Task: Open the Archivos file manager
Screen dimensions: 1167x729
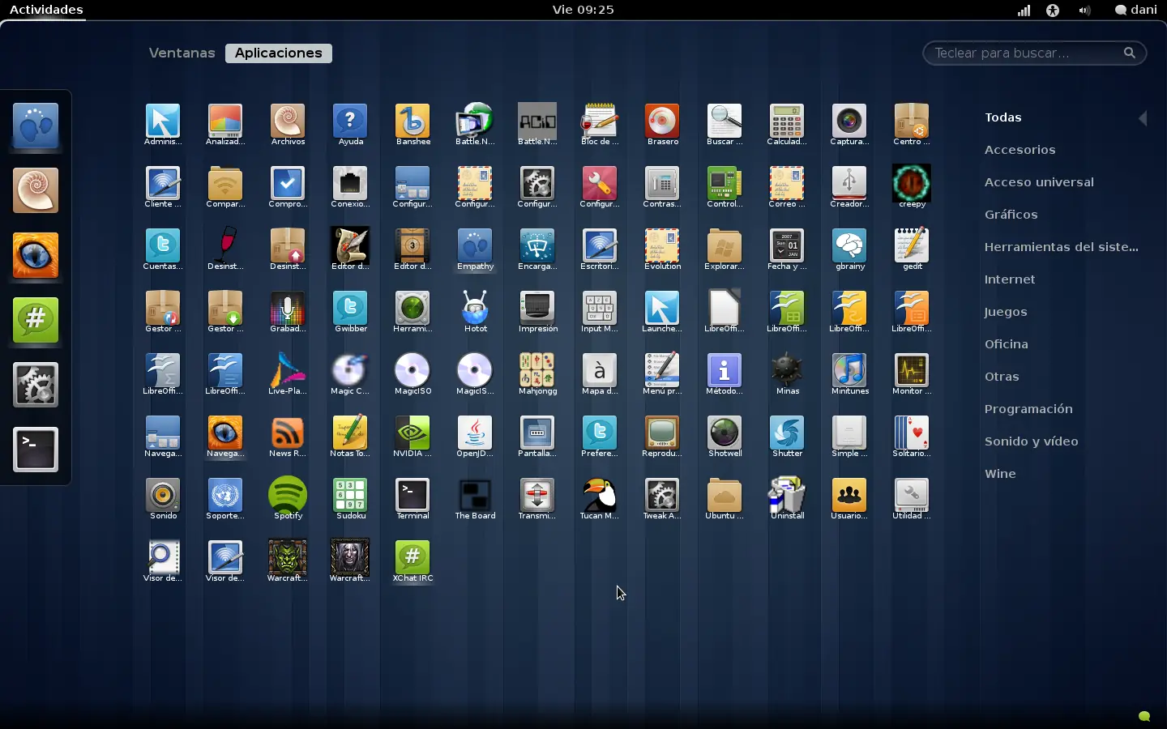Action: [288, 125]
